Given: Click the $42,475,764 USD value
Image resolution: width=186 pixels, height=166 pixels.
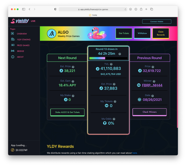Looking at the screenshot, I should (x=111, y=74).
